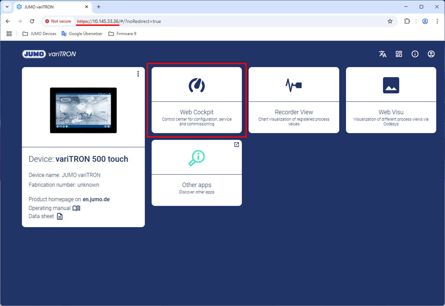The height and width of the screenshot is (306, 445).
Task: Open the Firmware 9 bookmark folder
Action: [122, 34]
